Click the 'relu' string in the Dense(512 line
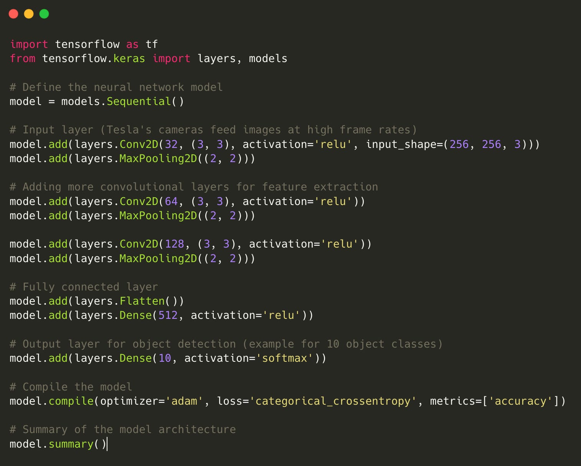Viewport: 581px width, 466px height. click(x=281, y=315)
